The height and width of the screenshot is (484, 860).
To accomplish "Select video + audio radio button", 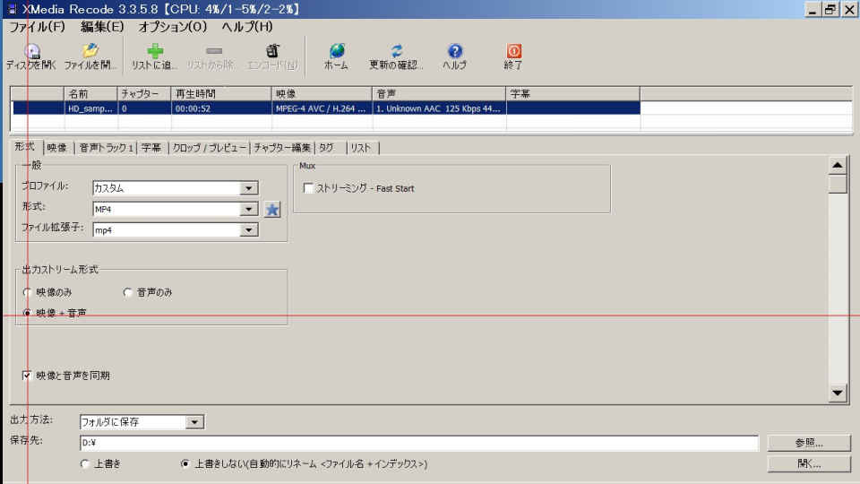I will pos(27,313).
